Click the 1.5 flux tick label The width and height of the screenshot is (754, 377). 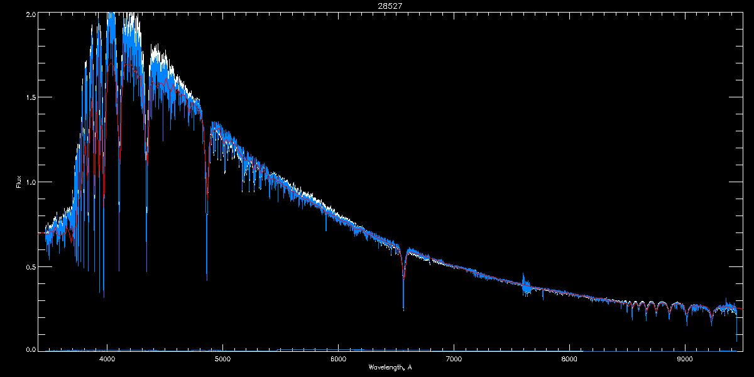30,97
